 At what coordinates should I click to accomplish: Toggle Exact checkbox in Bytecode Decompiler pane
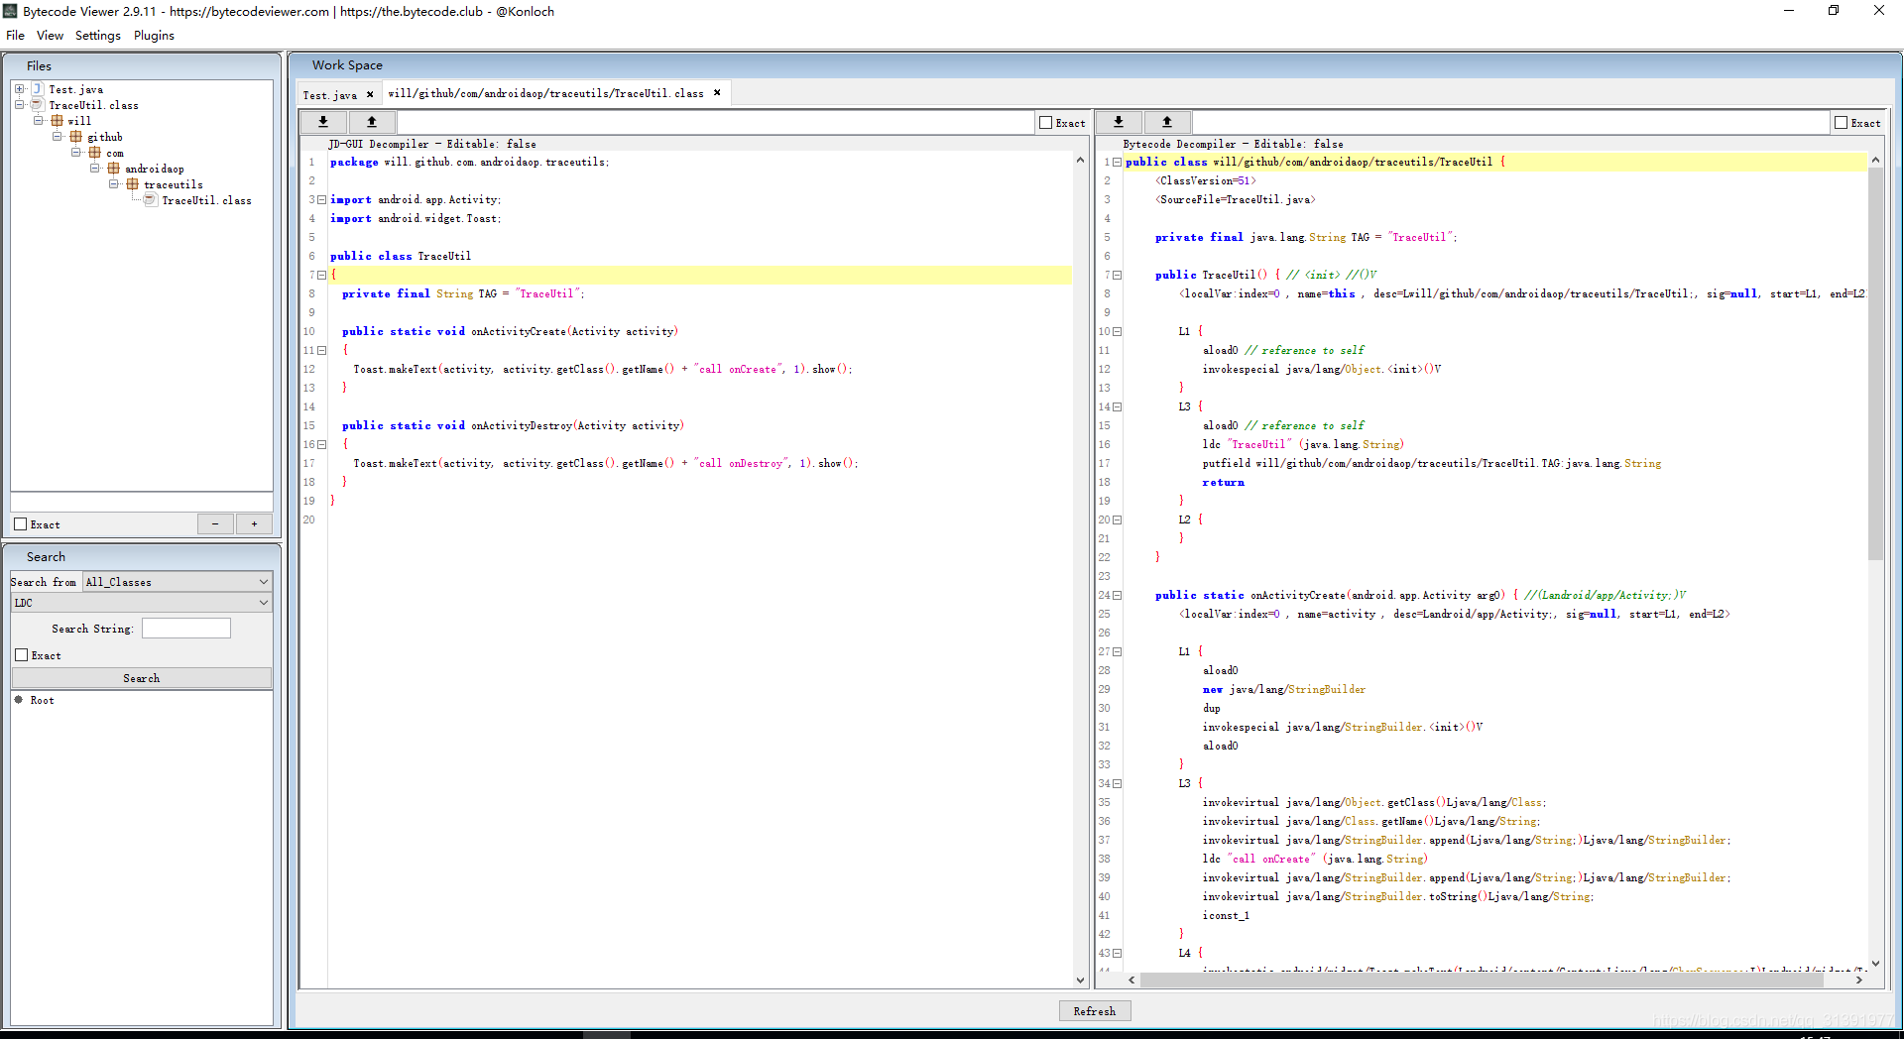[x=1841, y=123]
